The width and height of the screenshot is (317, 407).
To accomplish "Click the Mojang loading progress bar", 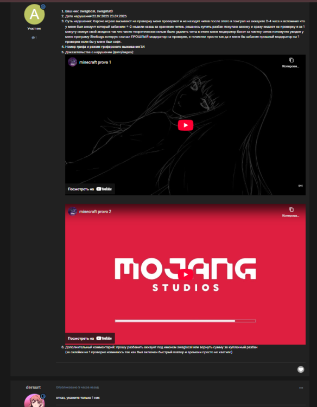I will pyautogui.click(x=186, y=321).
